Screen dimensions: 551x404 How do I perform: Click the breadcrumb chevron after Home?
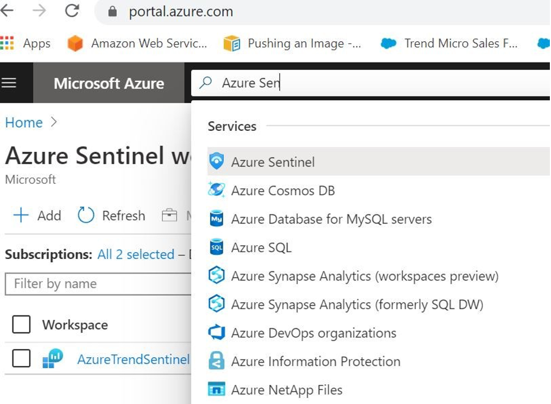click(54, 122)
